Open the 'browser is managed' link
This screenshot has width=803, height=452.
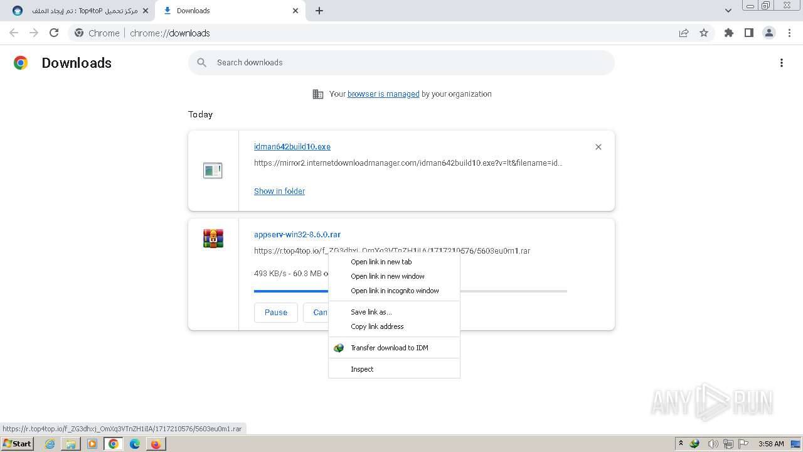tap(383, 94)
